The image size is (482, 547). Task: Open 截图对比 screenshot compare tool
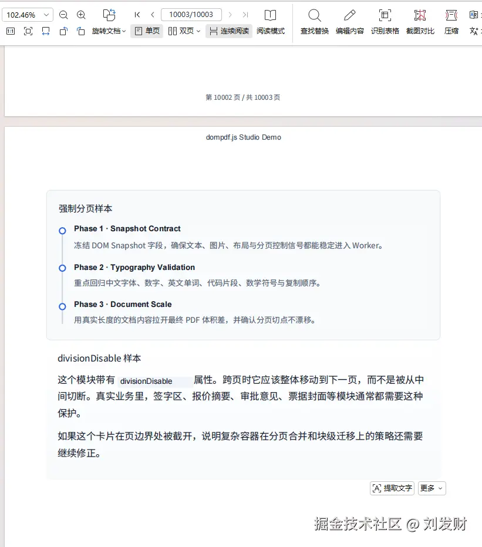[420, 22]
